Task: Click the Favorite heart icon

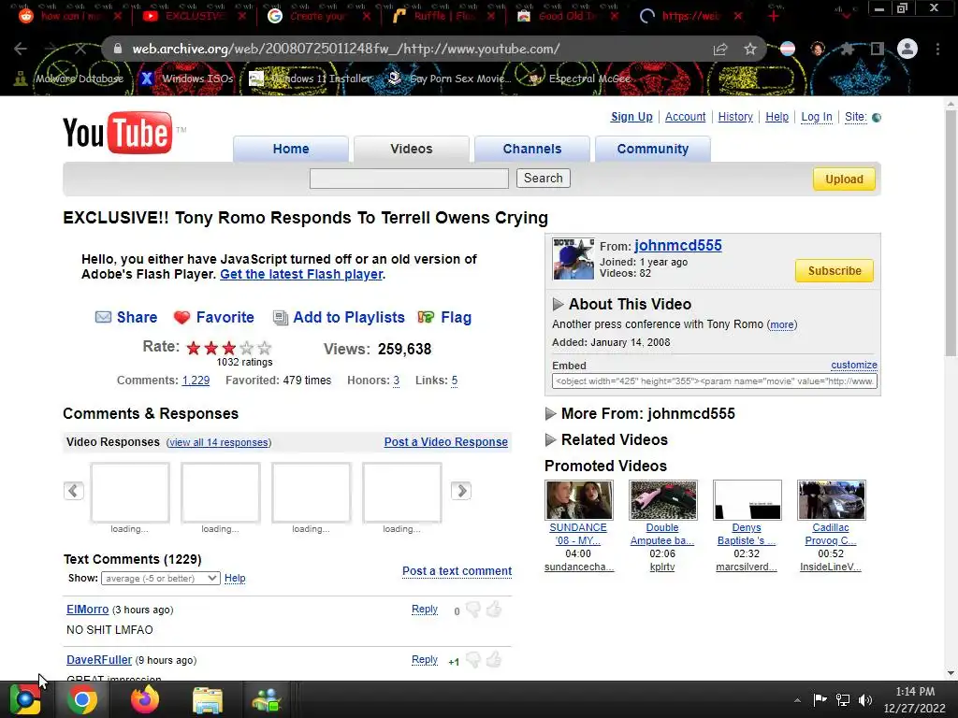Action: point(181,318)
